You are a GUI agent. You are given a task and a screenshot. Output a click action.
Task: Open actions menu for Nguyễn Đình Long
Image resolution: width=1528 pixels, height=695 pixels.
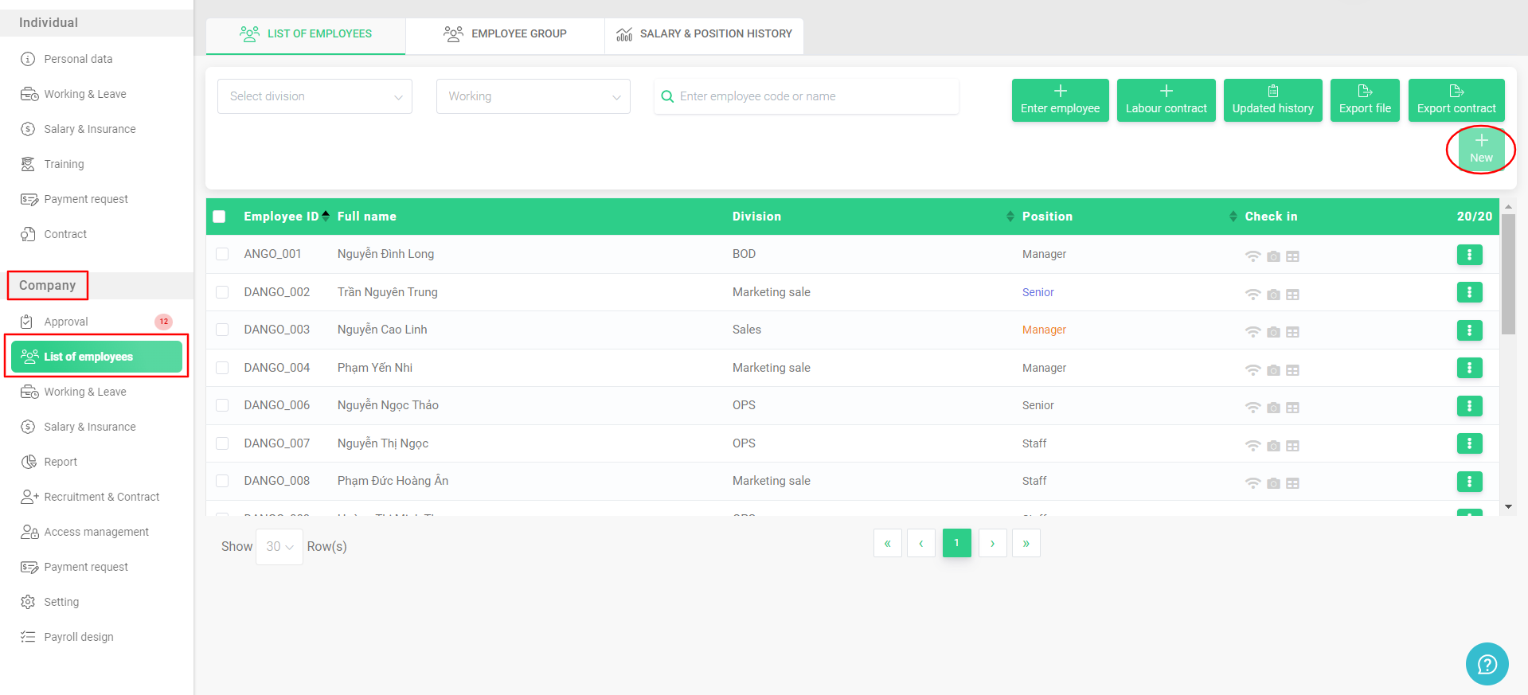1469,255
